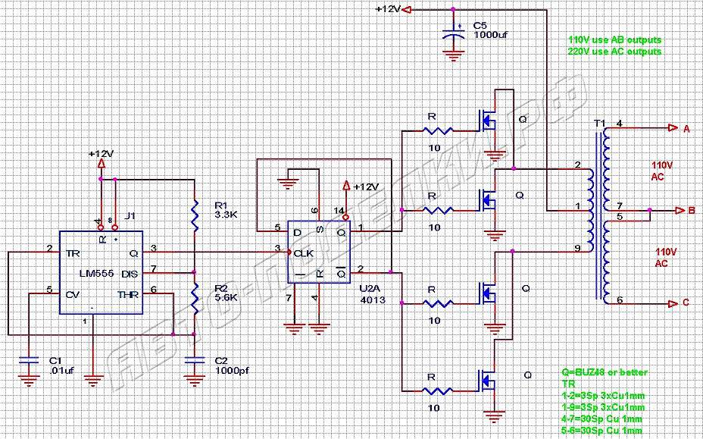Screen dimensions: 703x439
Task: Click the THR pin label on the LM555
Action: click(x=128, y=295)
